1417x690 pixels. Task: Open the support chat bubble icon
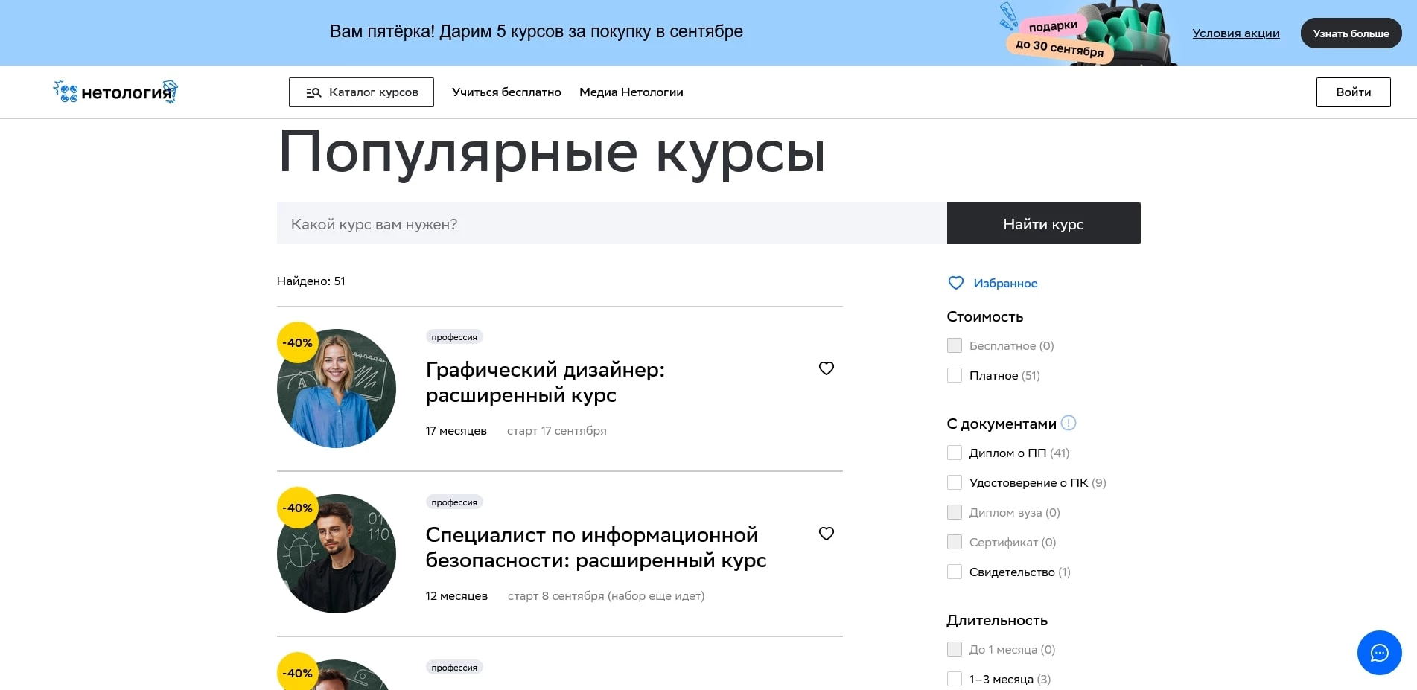click(x=1379, y=653)
